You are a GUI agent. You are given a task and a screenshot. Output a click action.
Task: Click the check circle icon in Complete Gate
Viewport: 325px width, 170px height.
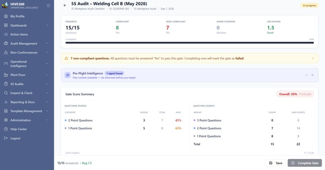point(293,163)
